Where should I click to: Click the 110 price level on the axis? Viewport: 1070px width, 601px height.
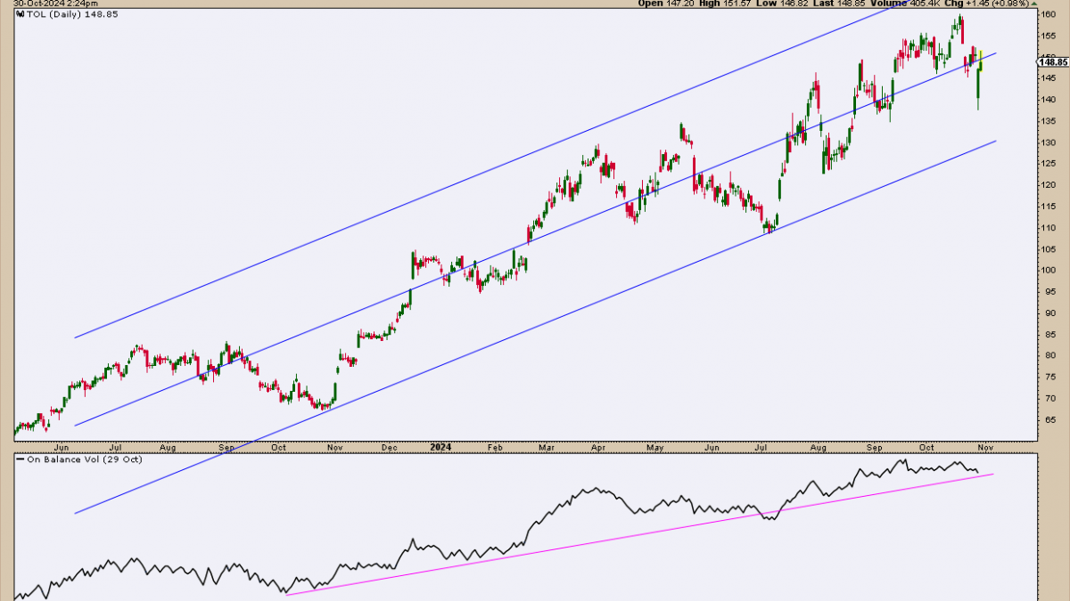click(x=1050, y=228)
